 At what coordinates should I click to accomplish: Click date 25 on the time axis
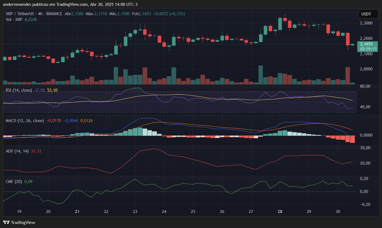point(193,211)
